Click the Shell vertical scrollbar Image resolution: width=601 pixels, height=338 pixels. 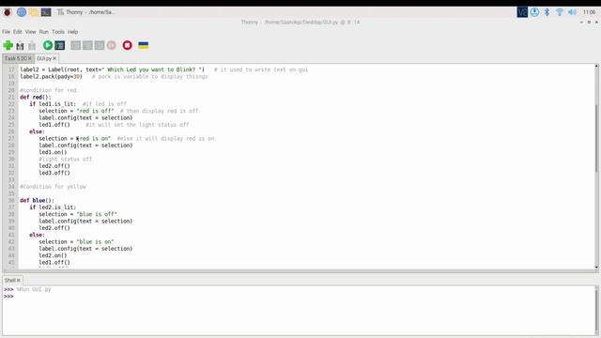click(x=596, y=311)
